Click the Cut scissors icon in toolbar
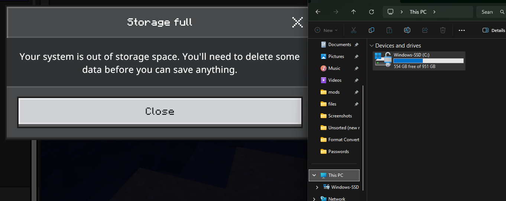The image size is (506, 201). pyautogui.click(x=353, y=30)
